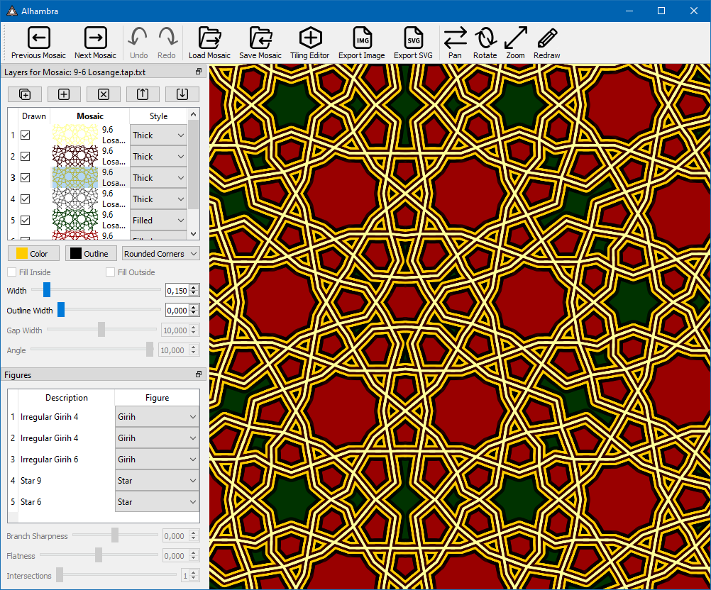Screen dimensions: 711x590
Task: Open Load Mosaic dialog
Action: (209, 43)
